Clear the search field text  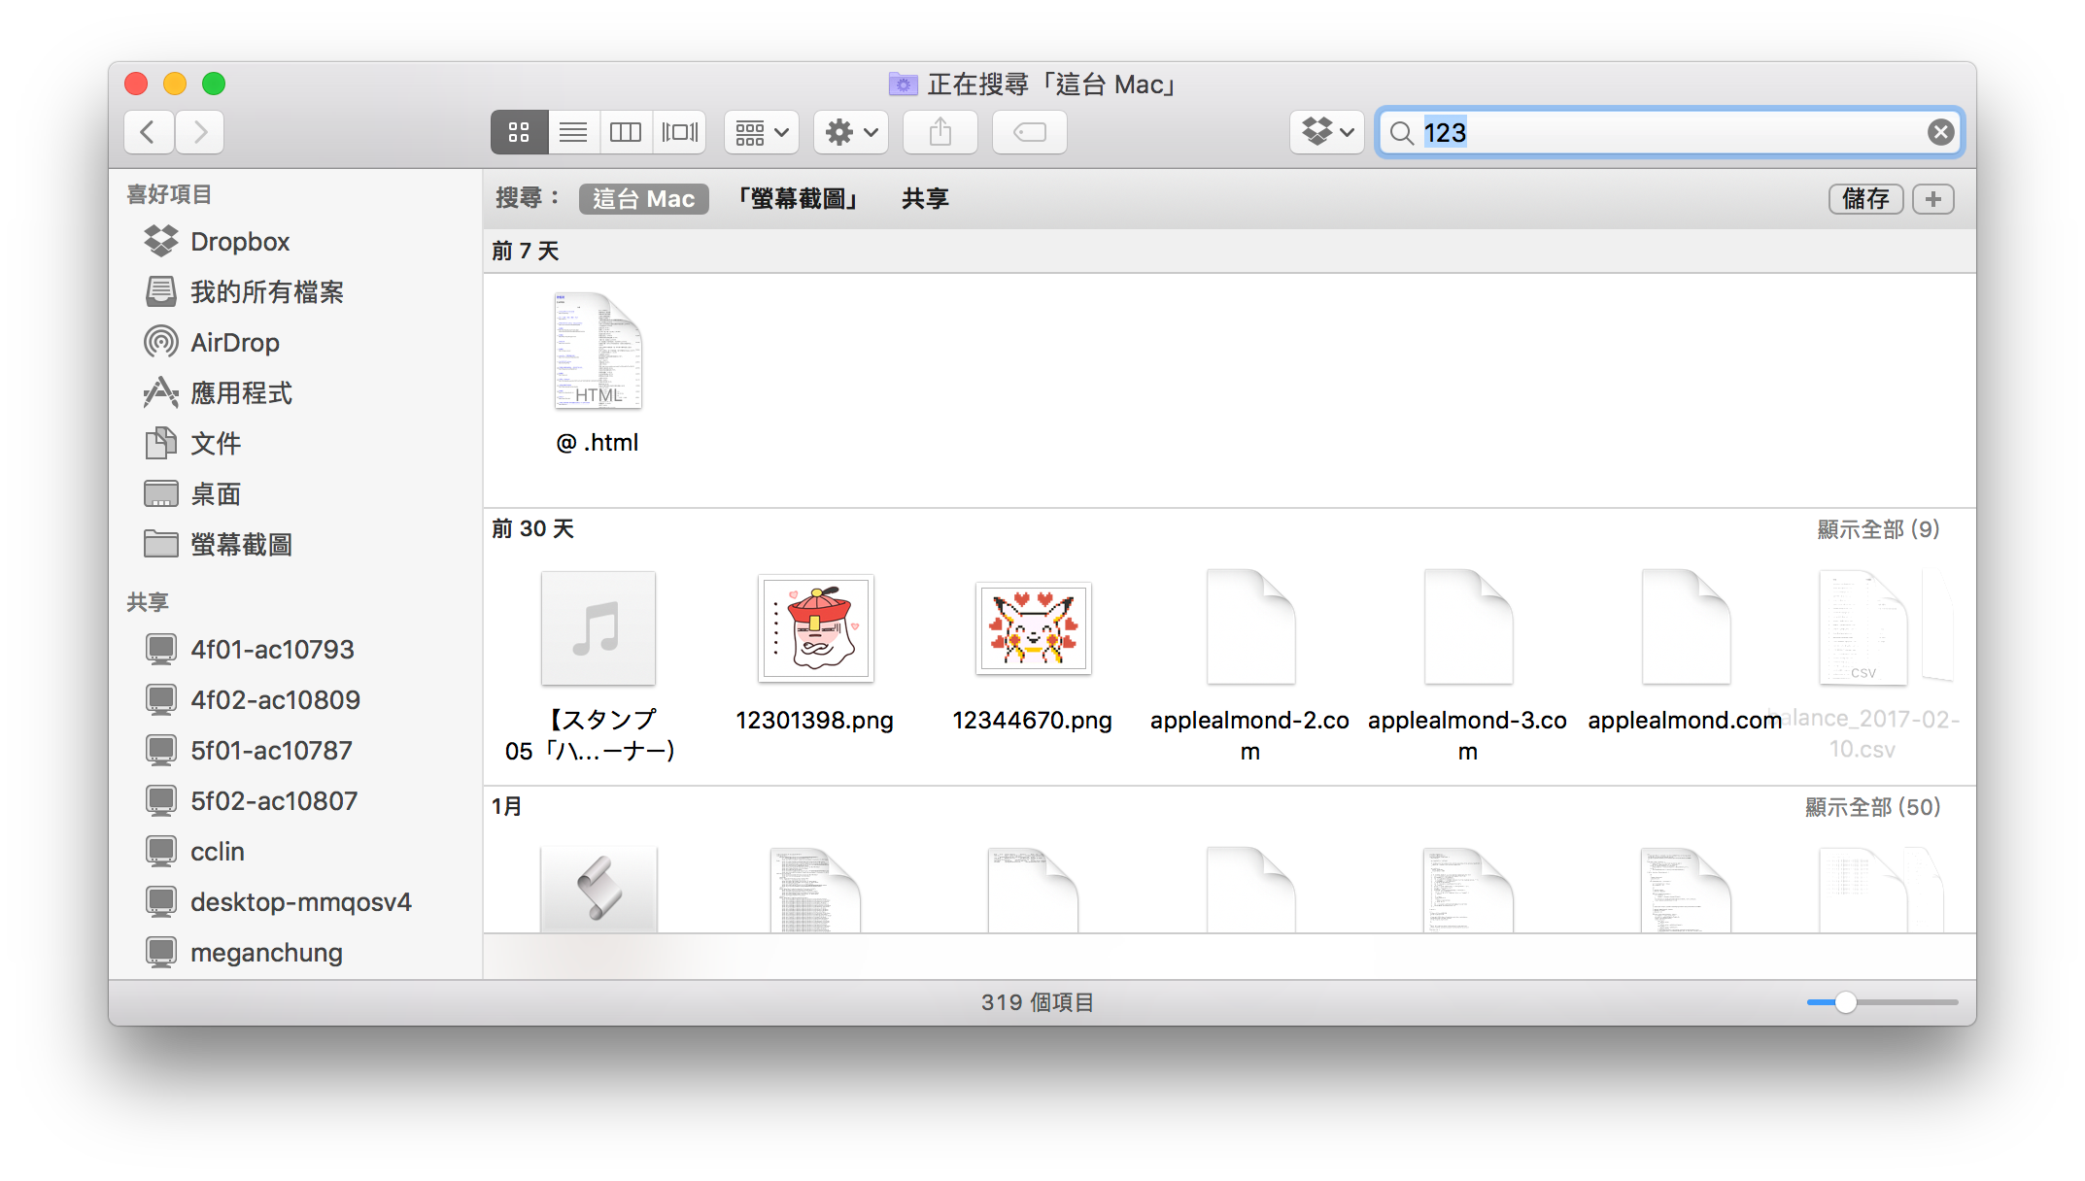(x=1940, y=132)
